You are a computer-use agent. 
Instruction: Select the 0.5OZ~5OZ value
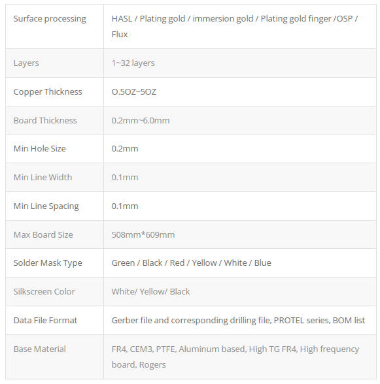[x=133, y=92]
